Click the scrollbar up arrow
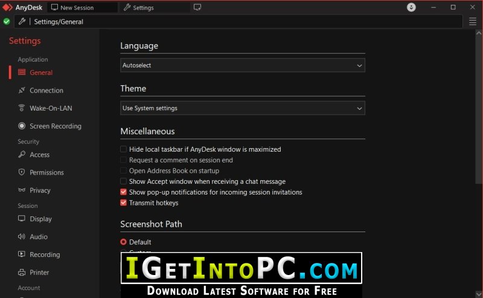Viewport: 483px width, 298px height. click(x=479, y=33)
